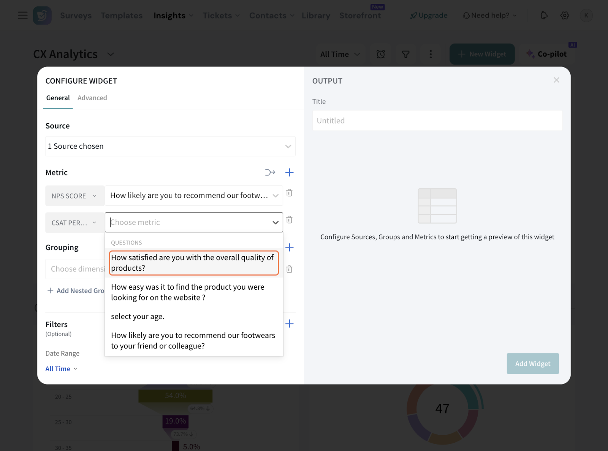Expand the Source chosen dropdown
This screenshot has width=608, height=451.
(x=170, y=147)
